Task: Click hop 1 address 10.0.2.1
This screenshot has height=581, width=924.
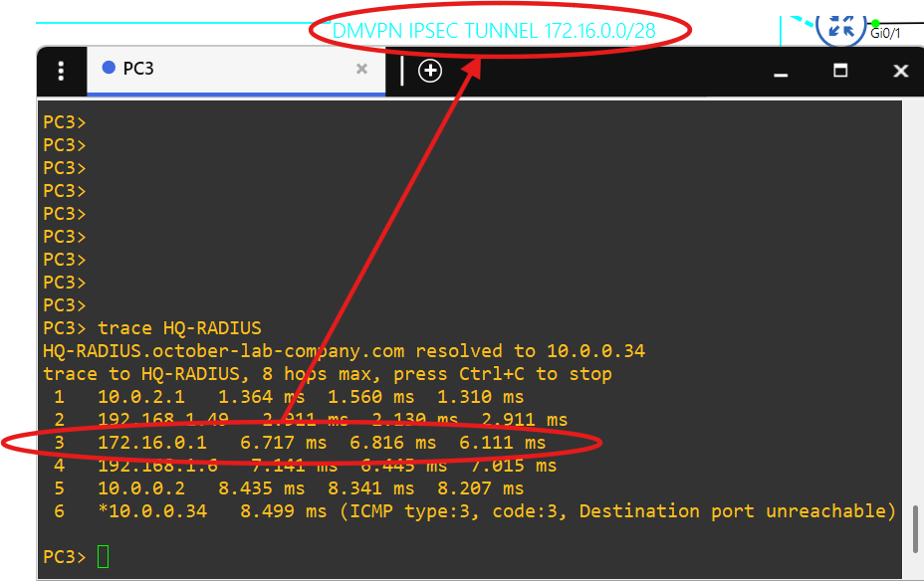Action: click(141, 397)
